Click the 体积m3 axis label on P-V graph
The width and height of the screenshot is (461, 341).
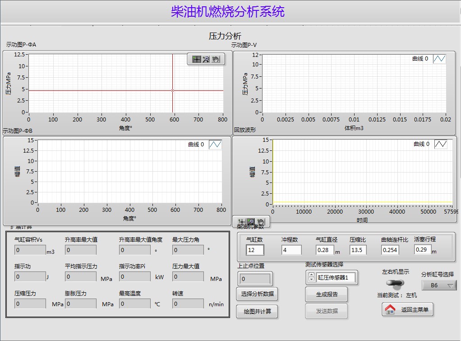pos(354,128)
